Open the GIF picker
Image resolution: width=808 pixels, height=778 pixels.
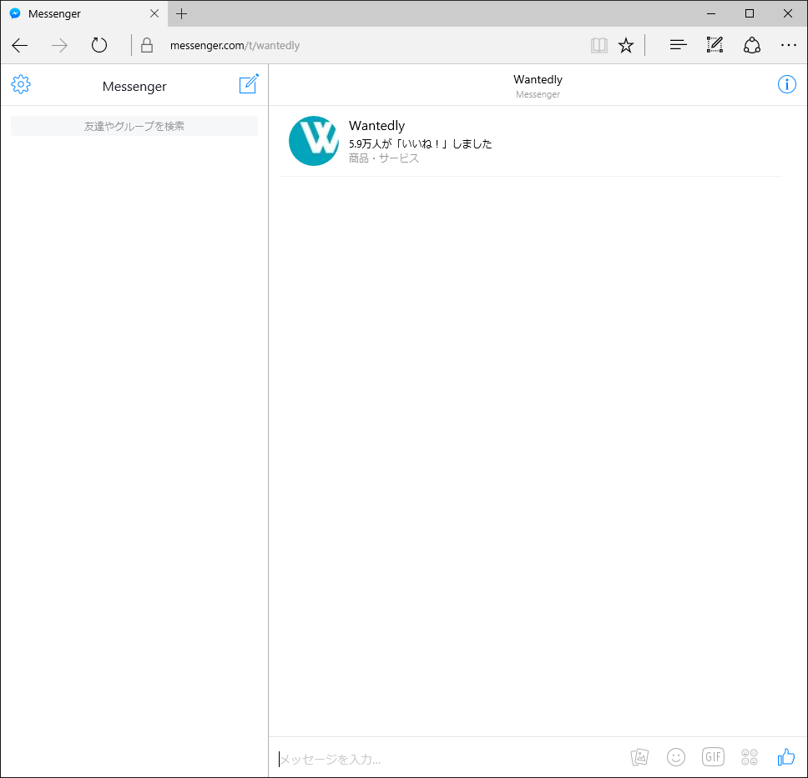pyautogui.click(x=713, y=757)
